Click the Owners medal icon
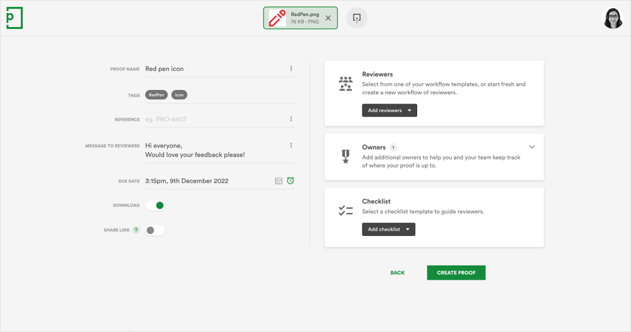The height and width of the screenshot is (332, 631). (345, 156)
